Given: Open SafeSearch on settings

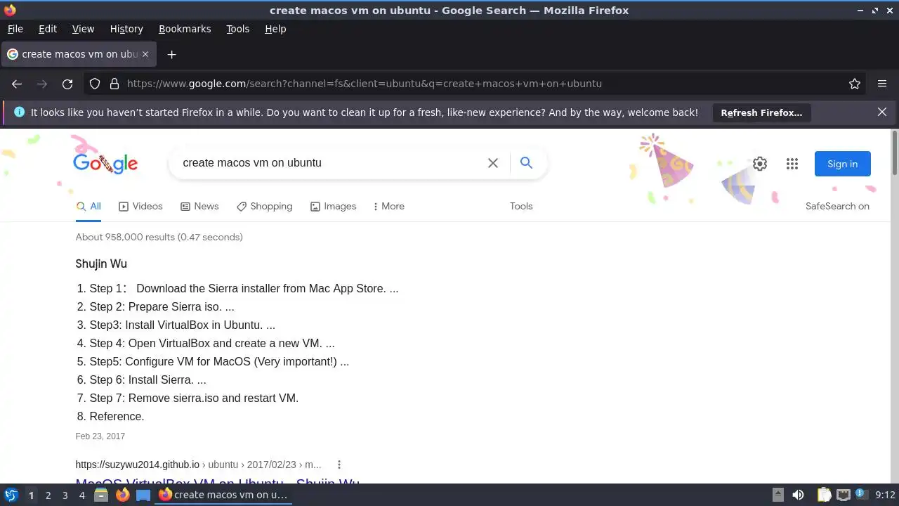Looking at the screenshot, I should click(x=837, y=207).
